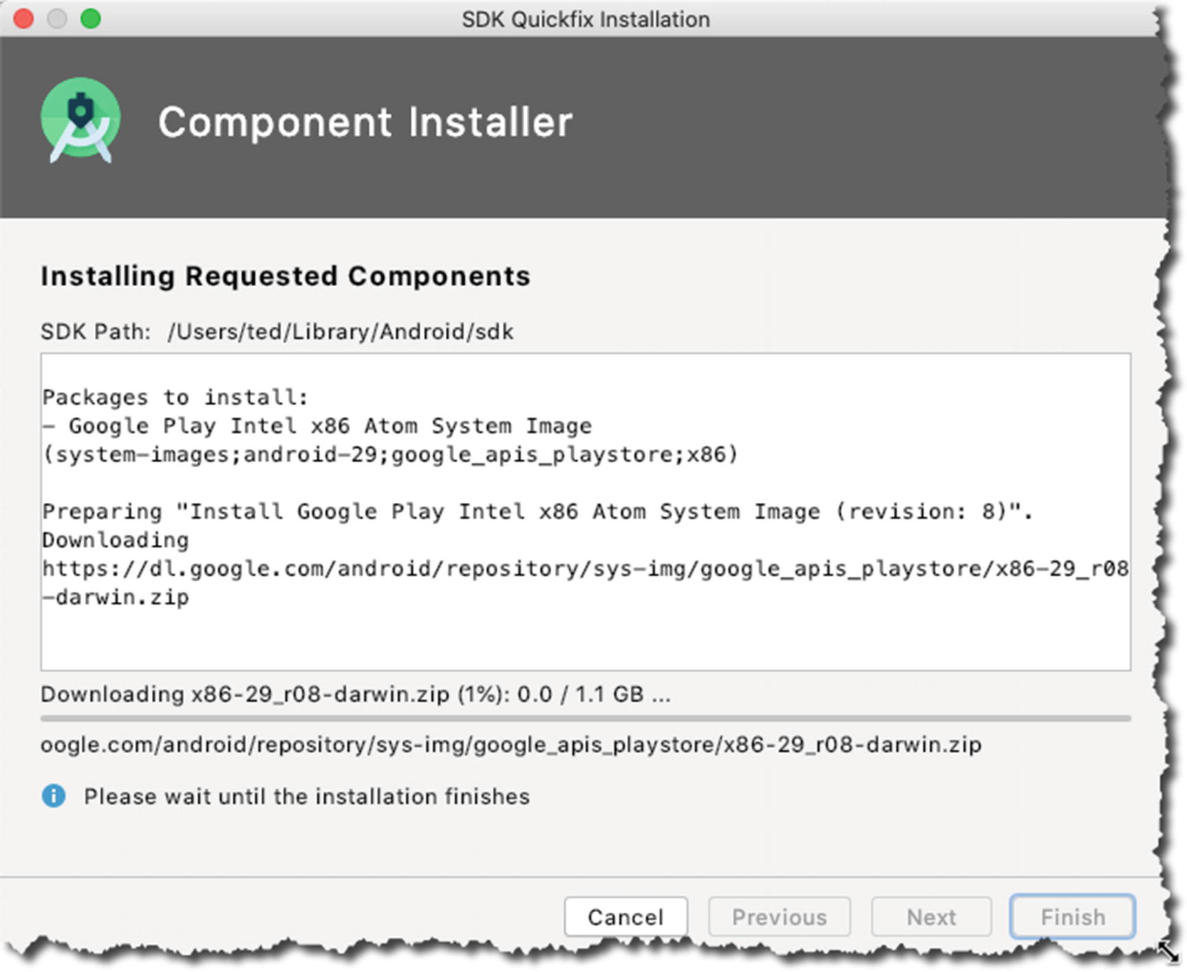This screenshot has height=972, width=1187.
Task: Click the '-darwin.zip' line in the log
Action: (116, 597)
